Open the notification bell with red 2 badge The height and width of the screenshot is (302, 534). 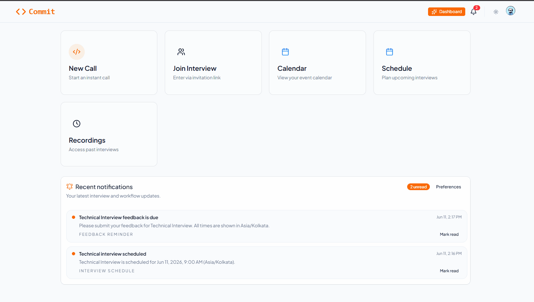pos(474,11)
